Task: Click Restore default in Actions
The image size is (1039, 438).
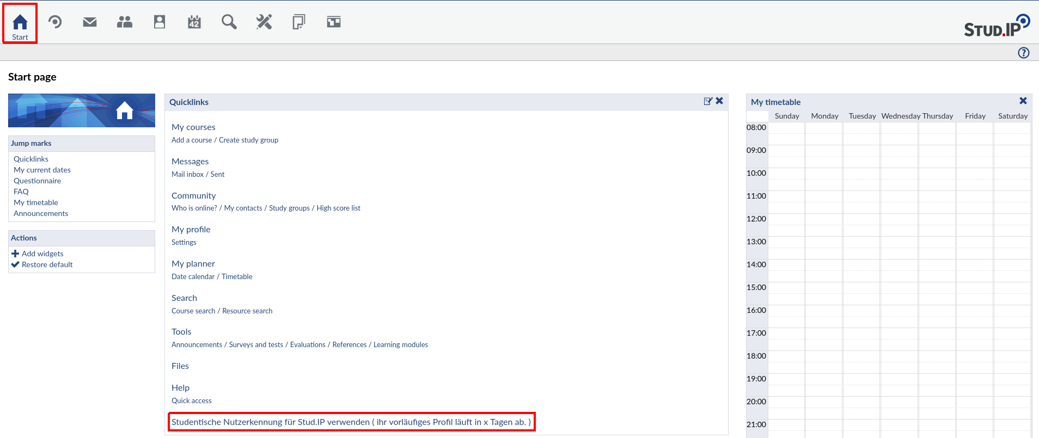Action: [x=47, y=264]
